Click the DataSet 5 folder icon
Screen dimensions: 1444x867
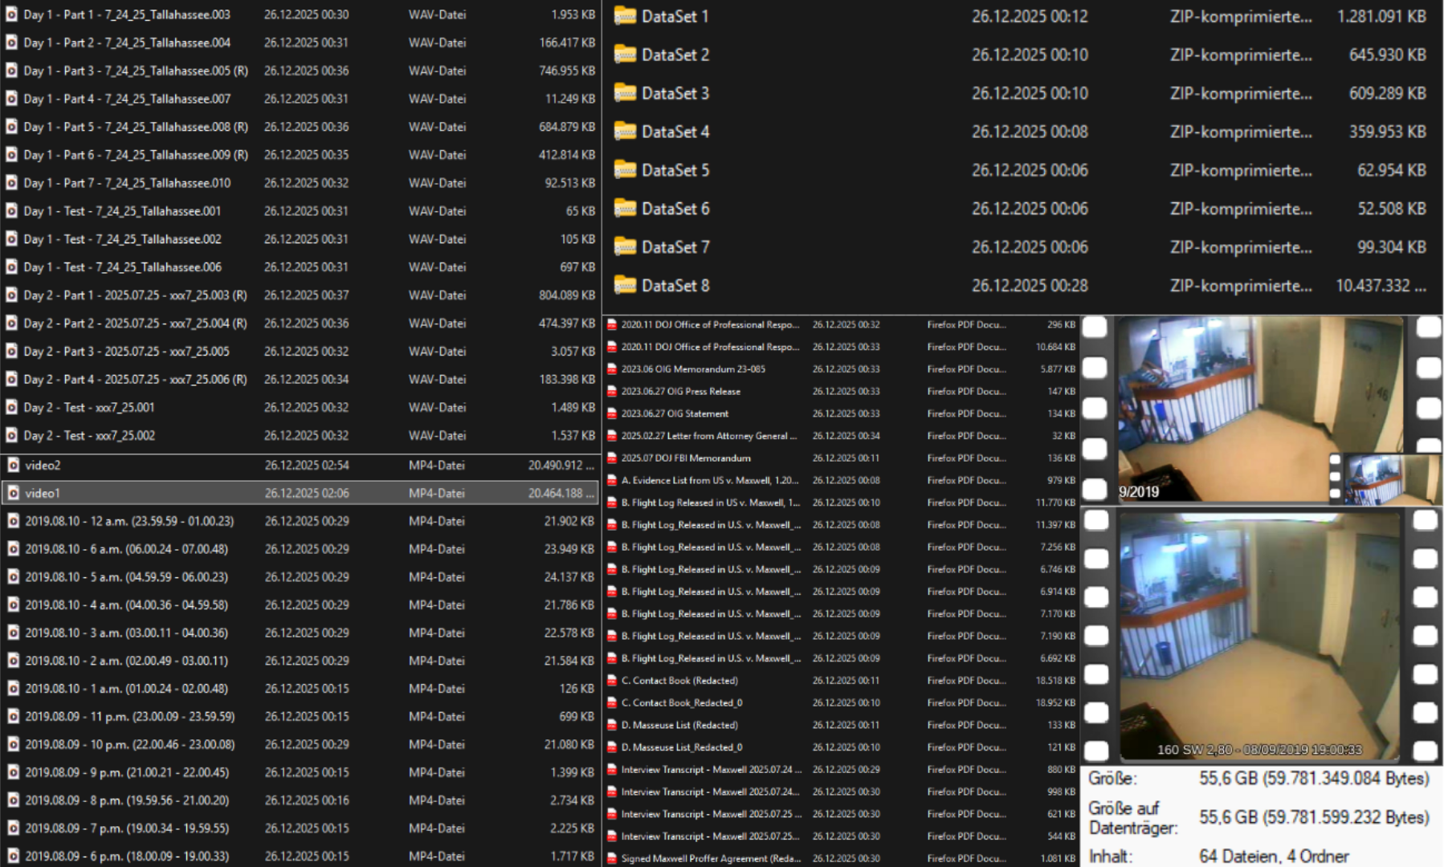click(x=625, y=170)
